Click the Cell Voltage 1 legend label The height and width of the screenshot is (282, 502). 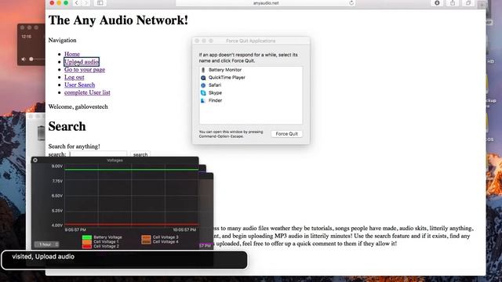(107, 242)
